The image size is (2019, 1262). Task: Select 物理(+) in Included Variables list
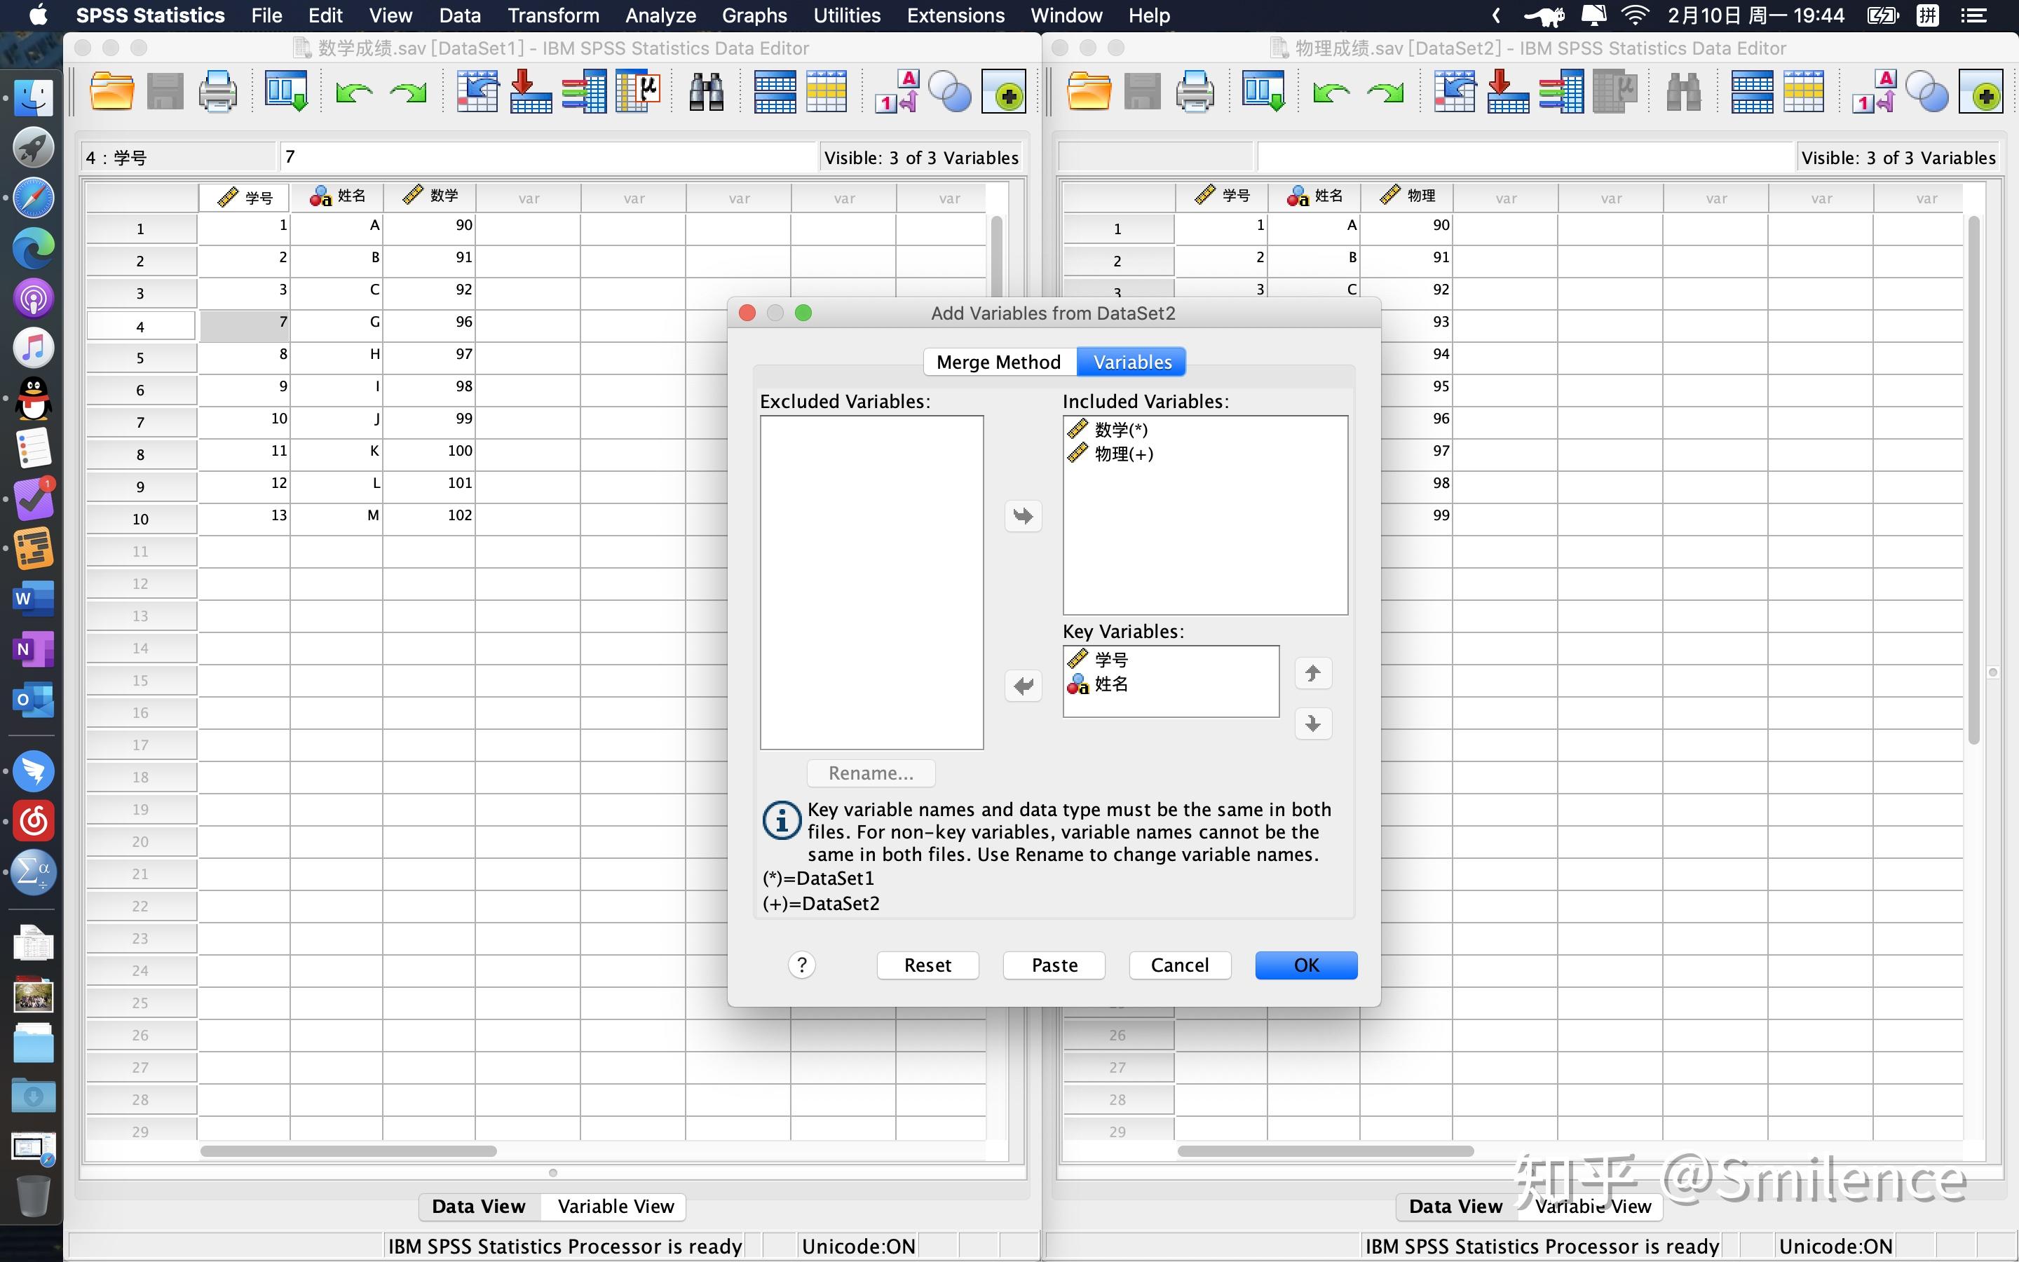1123,454
